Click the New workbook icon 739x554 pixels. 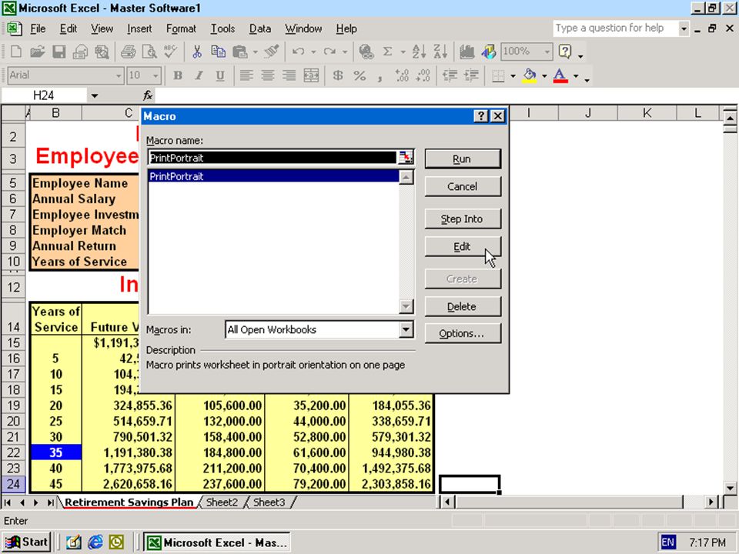coord(16,52)
